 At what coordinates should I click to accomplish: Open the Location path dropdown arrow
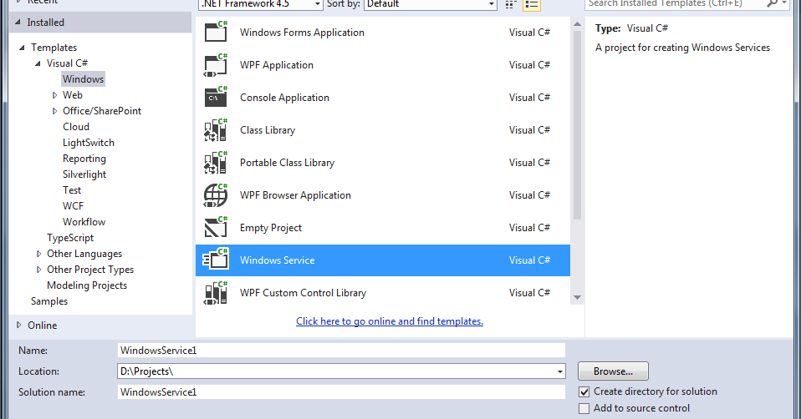[x=560, y=371]
